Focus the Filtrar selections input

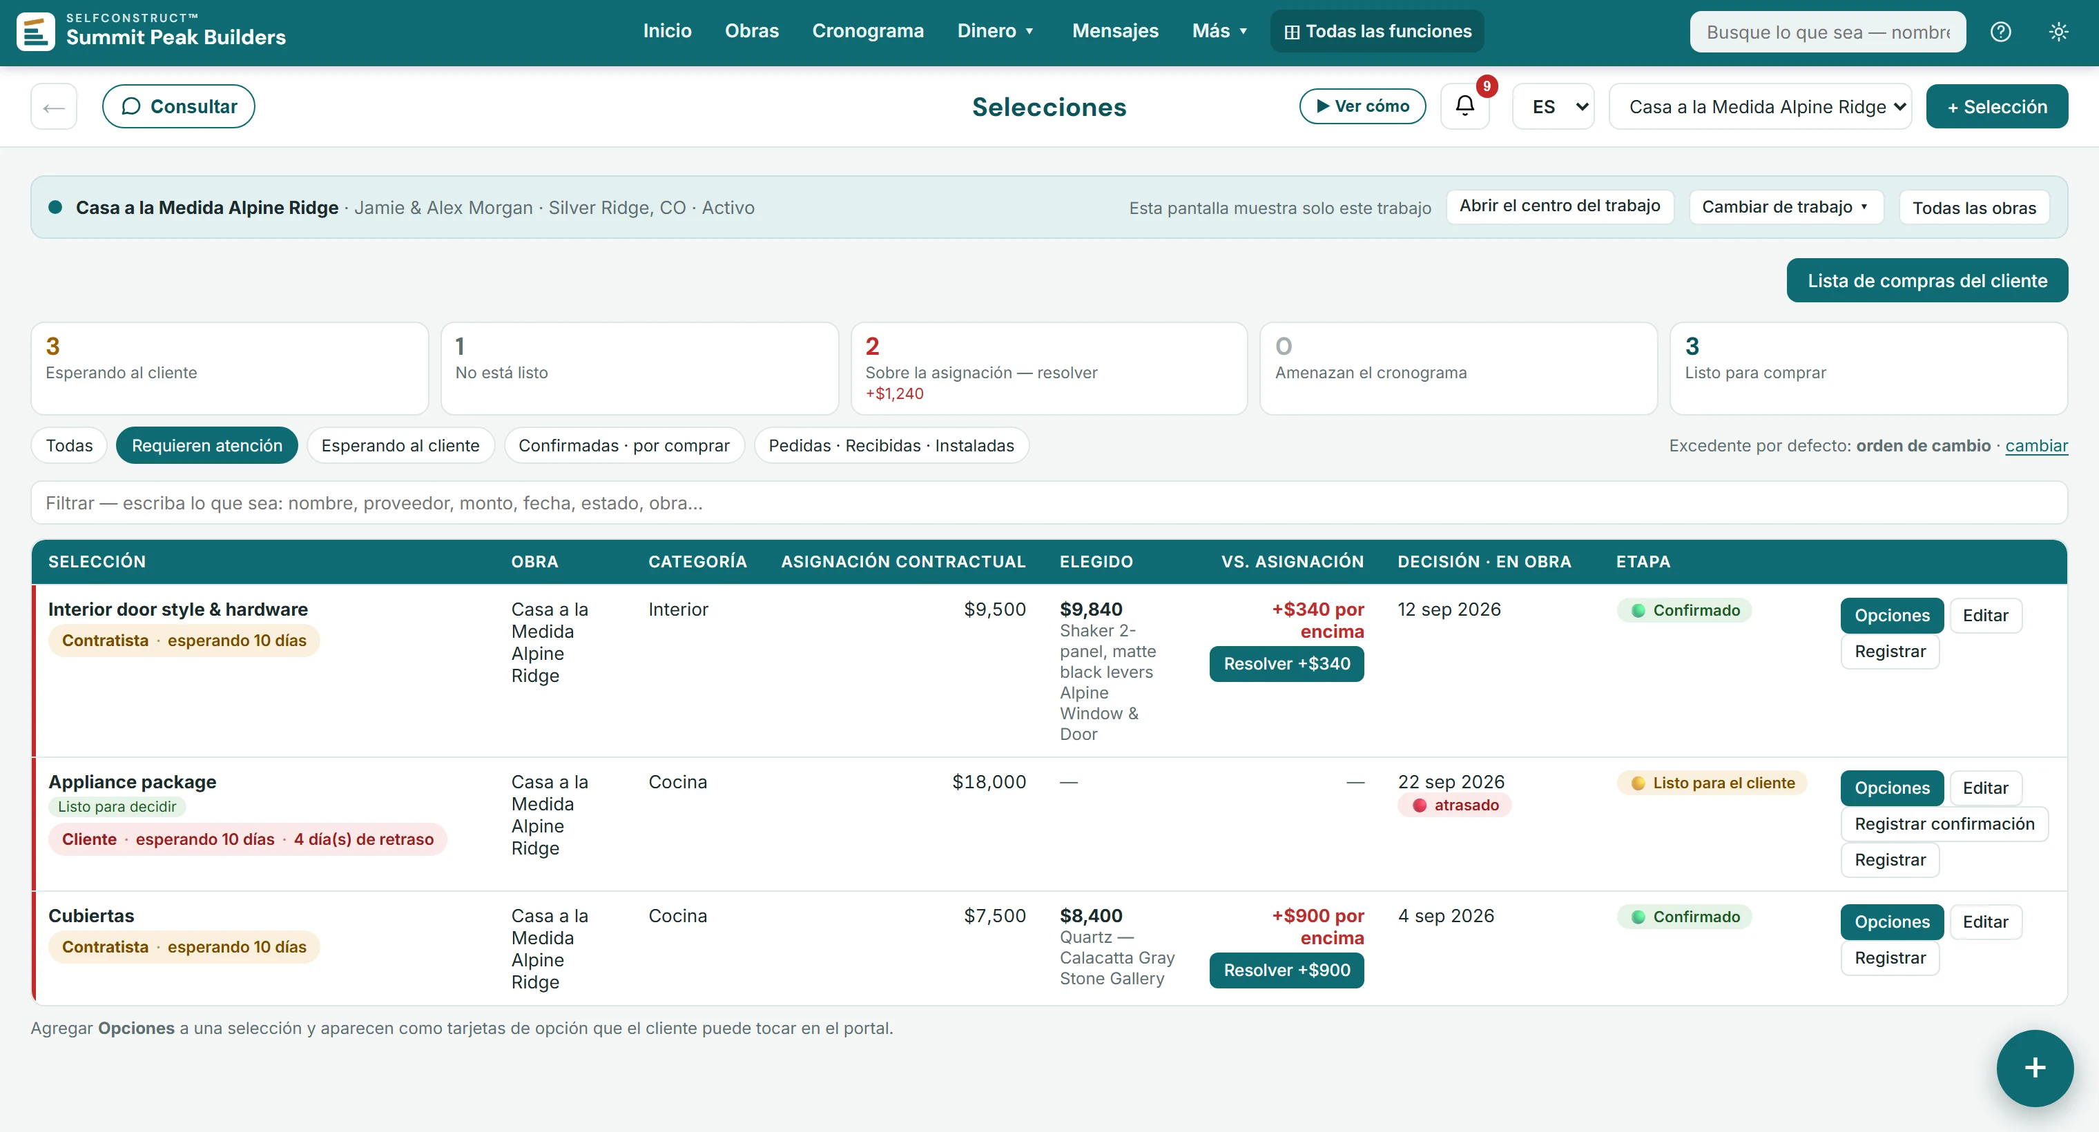1049,502
